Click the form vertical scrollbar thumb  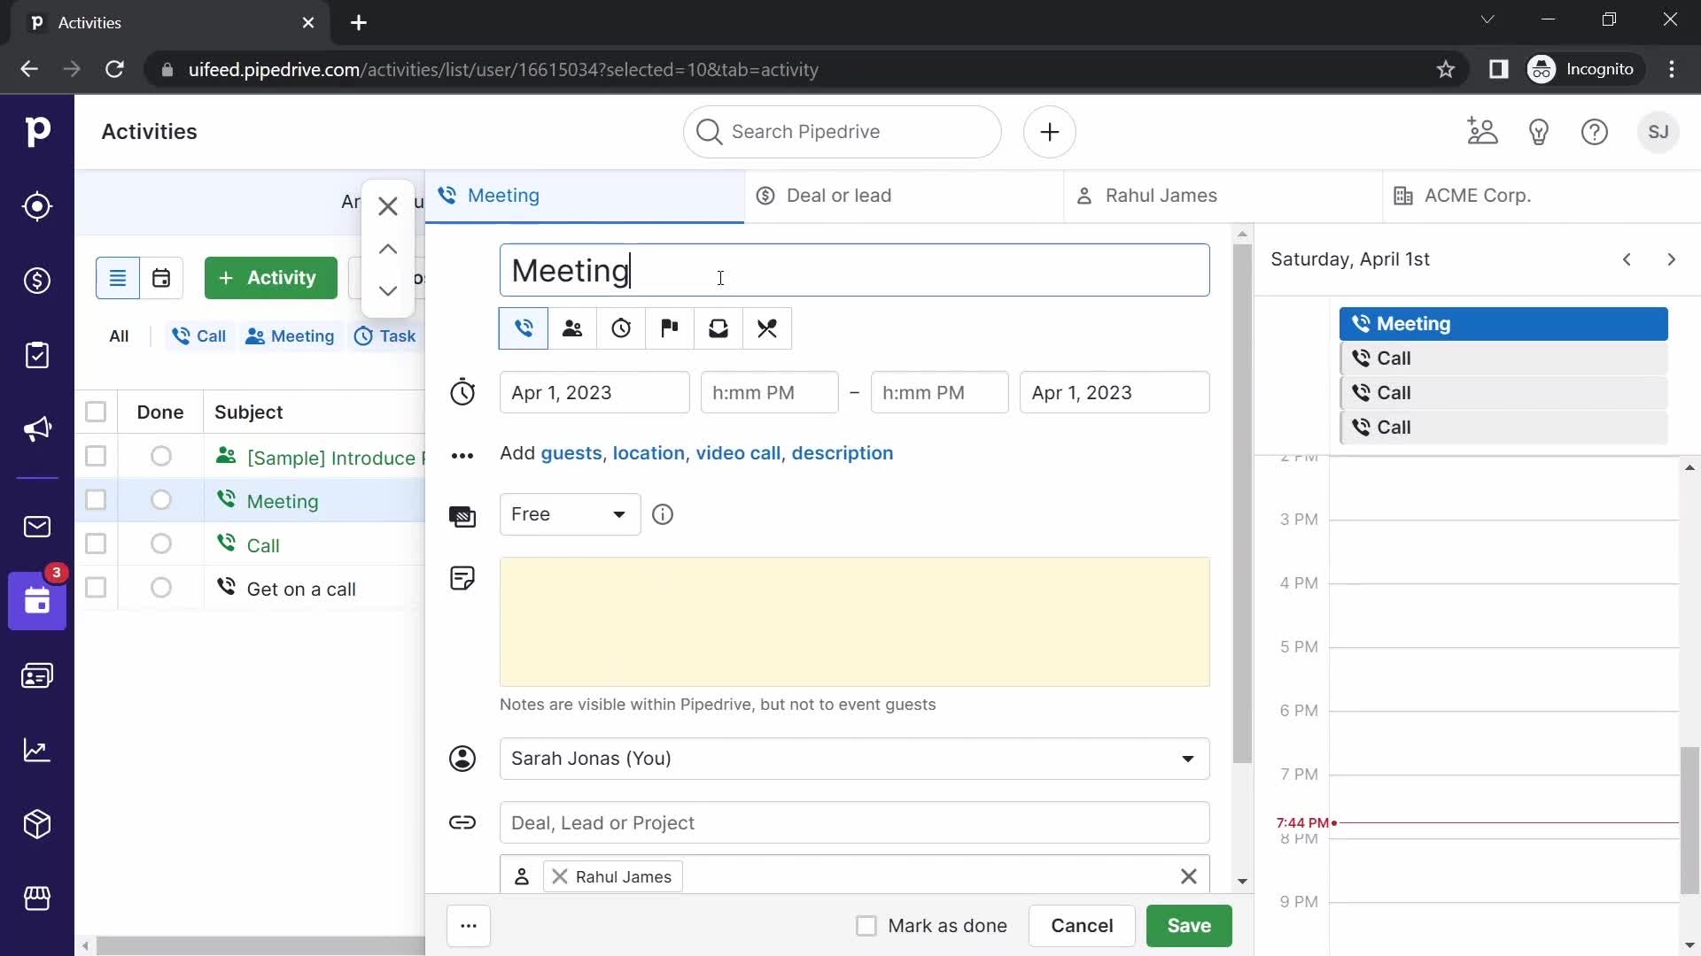point(1242,503)
